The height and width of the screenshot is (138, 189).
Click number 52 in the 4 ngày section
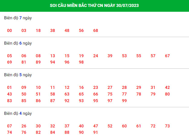point(110,126)
